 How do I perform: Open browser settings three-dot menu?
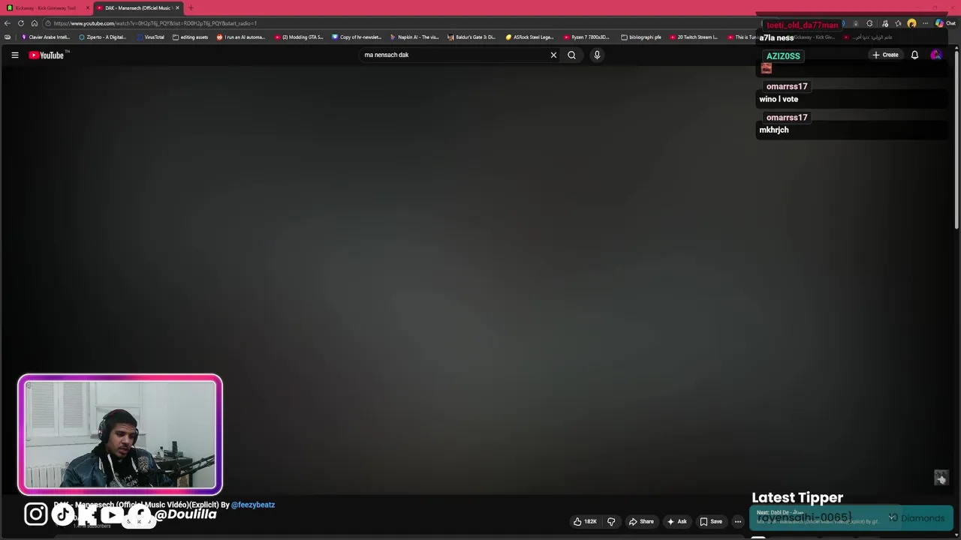(x=925, y=23)
